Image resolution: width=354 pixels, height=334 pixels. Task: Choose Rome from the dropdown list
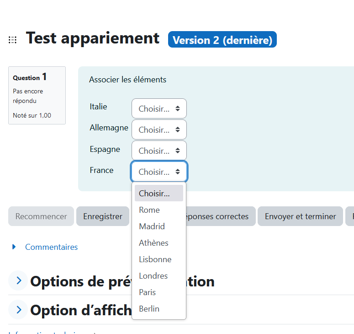[159, 210]
